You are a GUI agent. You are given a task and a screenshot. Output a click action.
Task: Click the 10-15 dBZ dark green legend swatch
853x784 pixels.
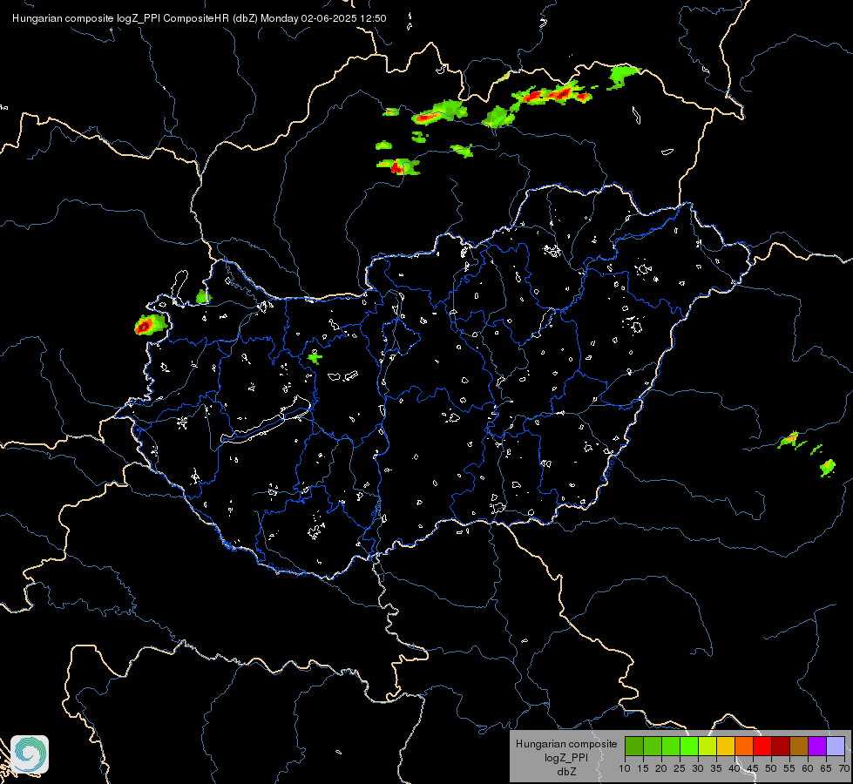634,746
